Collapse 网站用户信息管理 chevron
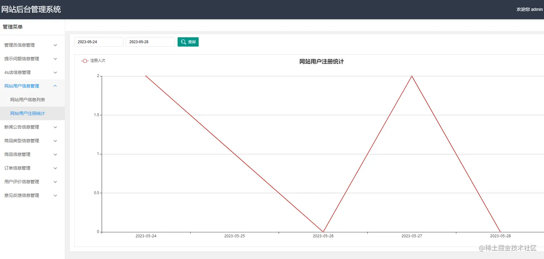 tap(55, 86)
